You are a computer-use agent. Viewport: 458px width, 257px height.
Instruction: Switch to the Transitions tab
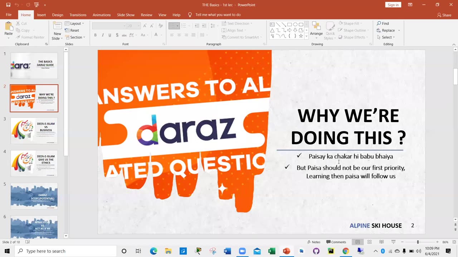point(78,15)
